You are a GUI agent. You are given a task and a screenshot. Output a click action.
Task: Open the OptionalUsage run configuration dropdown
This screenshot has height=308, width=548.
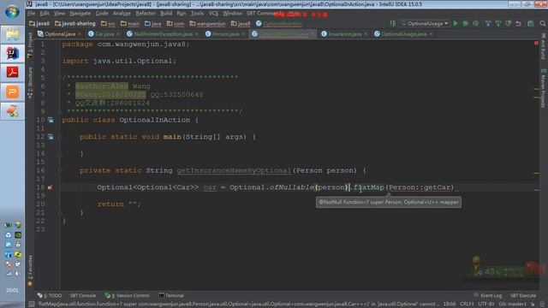coord(425,24)
